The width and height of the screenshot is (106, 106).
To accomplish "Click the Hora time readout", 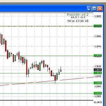I will coord(78,21).
